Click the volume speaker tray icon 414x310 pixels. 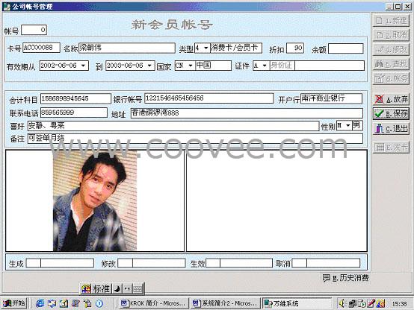coord(342,304)
